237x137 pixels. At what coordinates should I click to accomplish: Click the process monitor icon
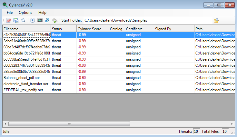point(40,20)
